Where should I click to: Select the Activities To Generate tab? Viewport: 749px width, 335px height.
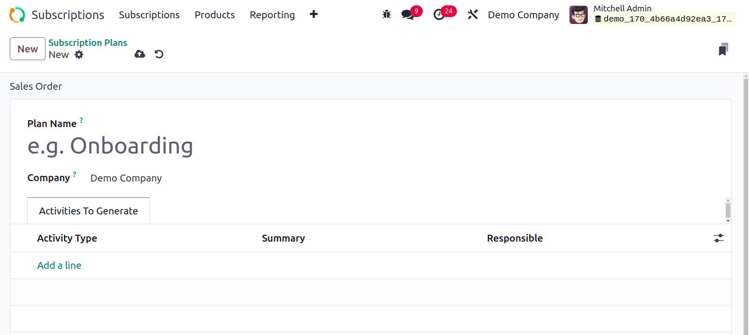click(x=89, y=211)
